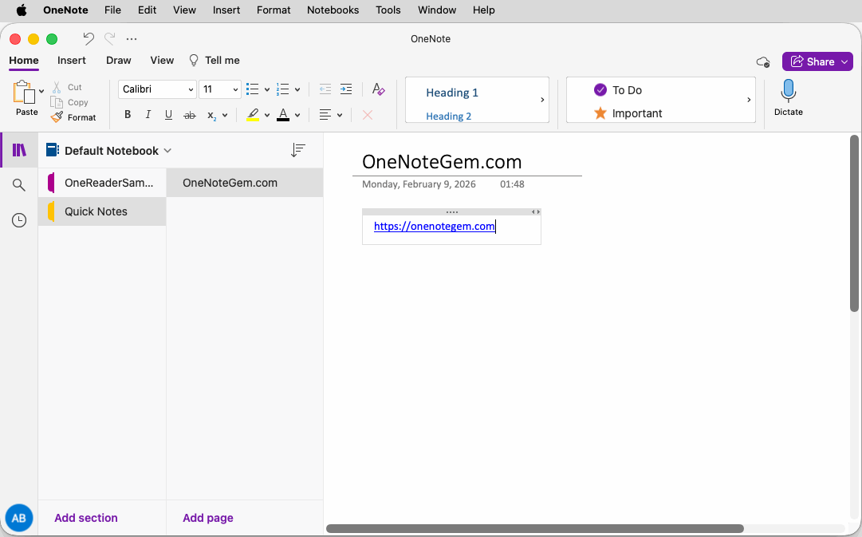862x537 pixels.
Task: Open the https://onenotegem.com hyperlink
Action: coord(434,227)
